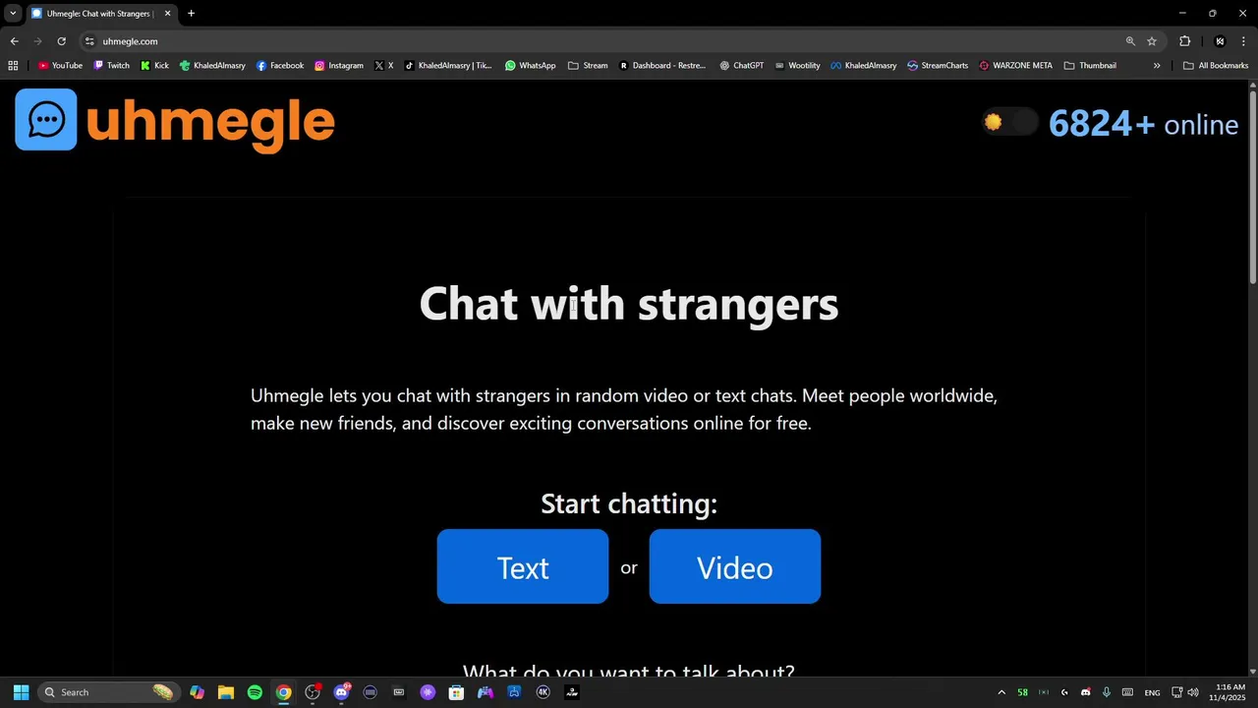Open Chrome three-dot menu

tap(1244, 41)
